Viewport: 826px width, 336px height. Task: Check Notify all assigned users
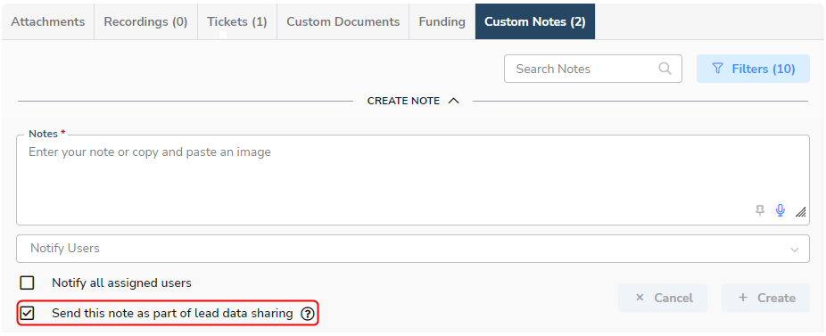(x=27, y=283)
